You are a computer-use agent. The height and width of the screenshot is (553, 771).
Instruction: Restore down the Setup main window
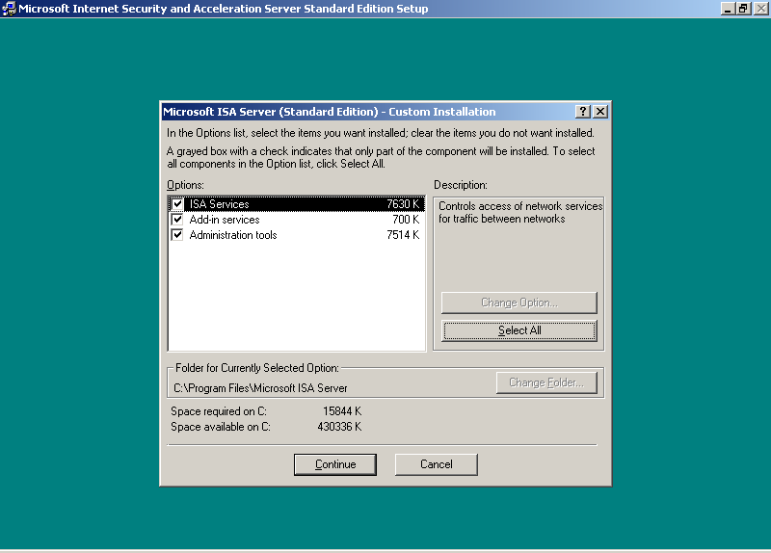(743, 9)
